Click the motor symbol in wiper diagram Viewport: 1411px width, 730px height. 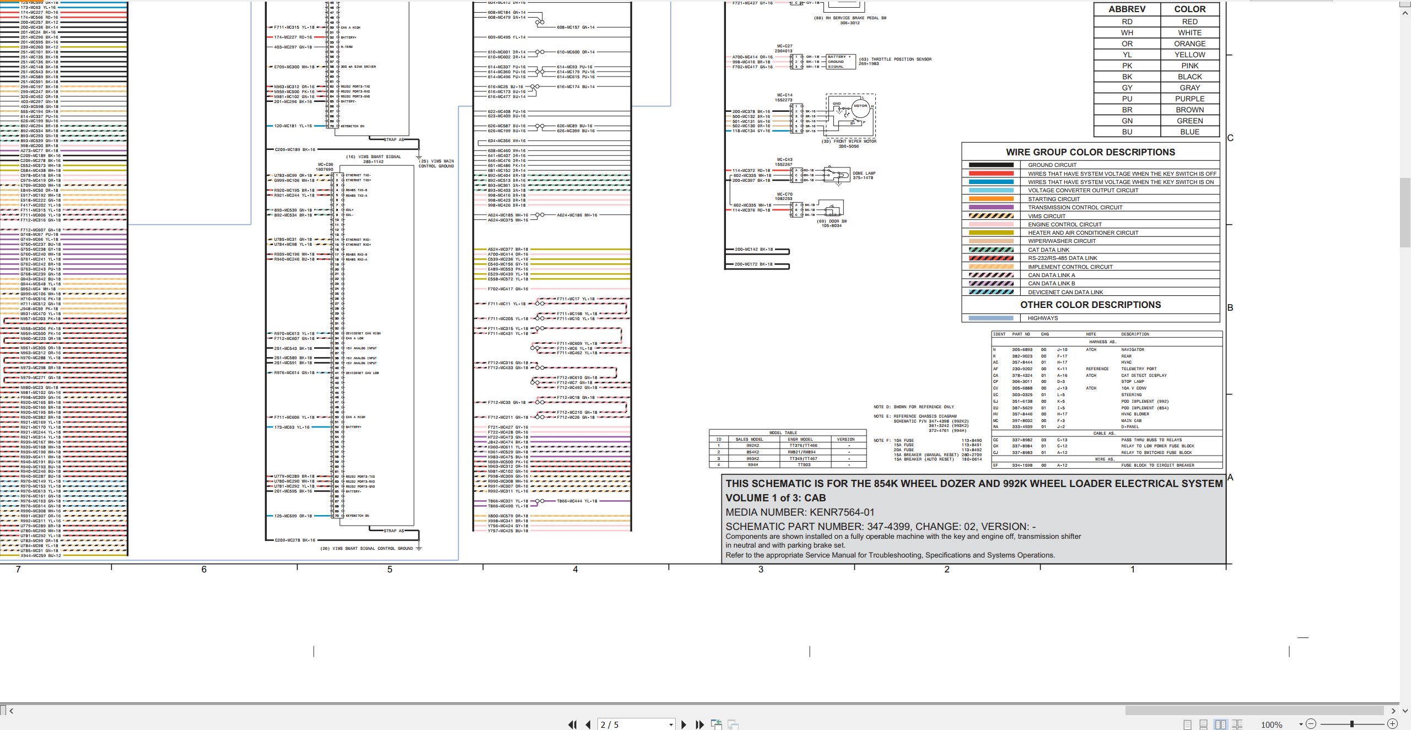[860, 109]
